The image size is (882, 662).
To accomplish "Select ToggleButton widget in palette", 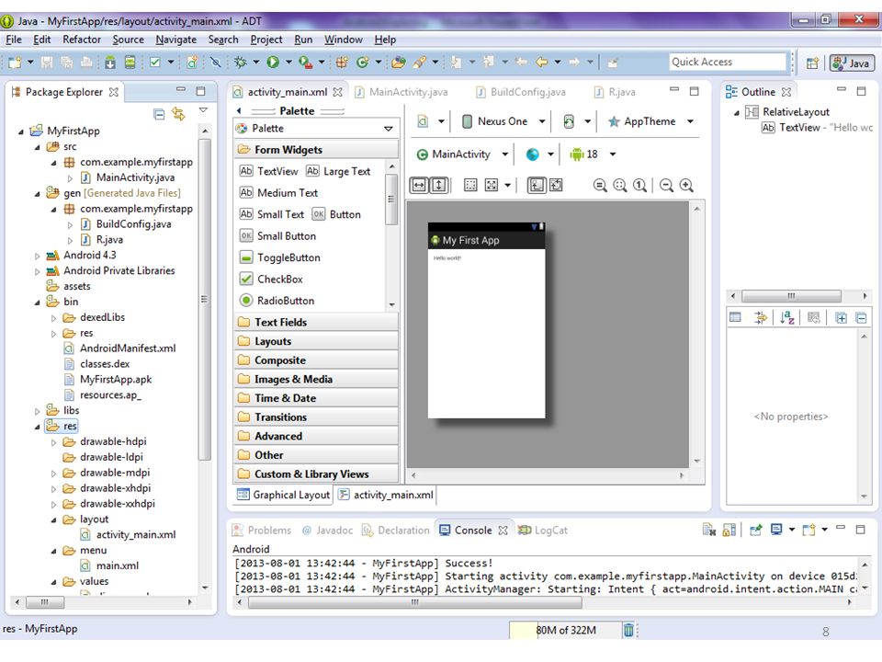I will click(280, 257).
